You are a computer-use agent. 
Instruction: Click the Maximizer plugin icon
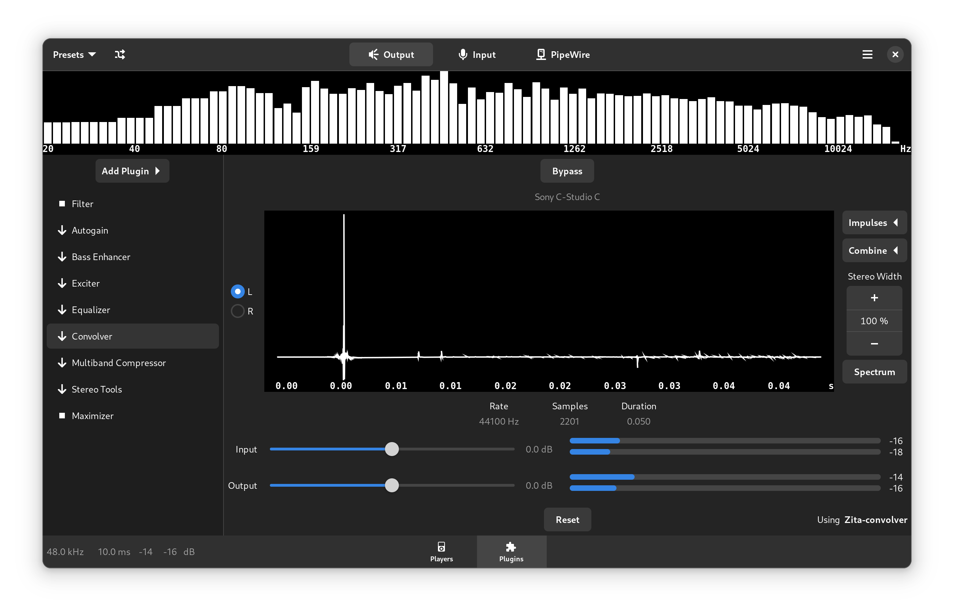coord(62,416)
